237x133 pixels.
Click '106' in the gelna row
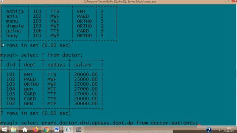pyautogui.click(x=37, y=31)
